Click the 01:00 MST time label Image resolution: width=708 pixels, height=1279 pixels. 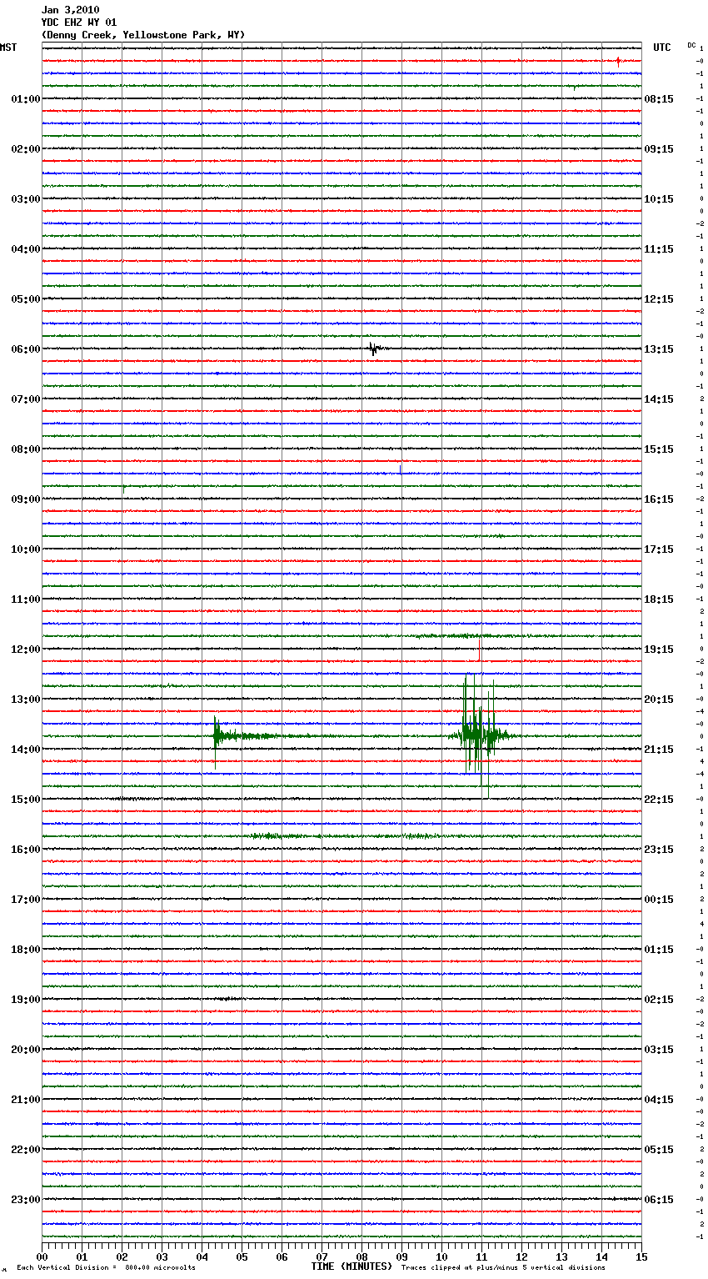tap(26, 99)
